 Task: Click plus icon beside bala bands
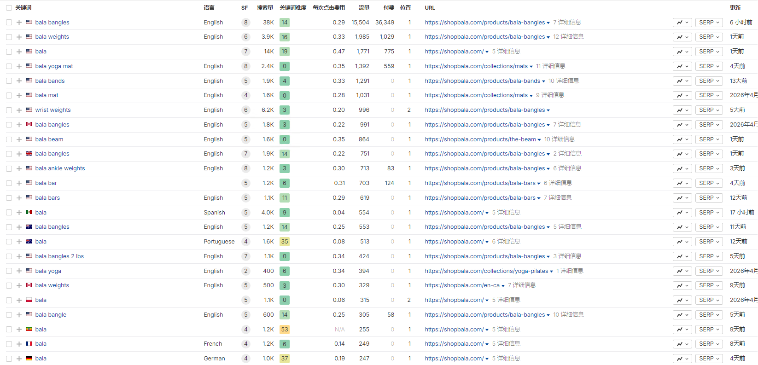click(x=19, y=81)
